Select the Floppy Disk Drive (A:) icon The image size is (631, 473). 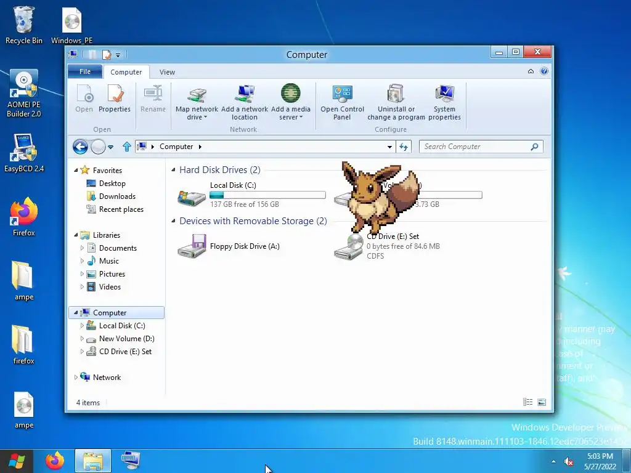(192, 246)
